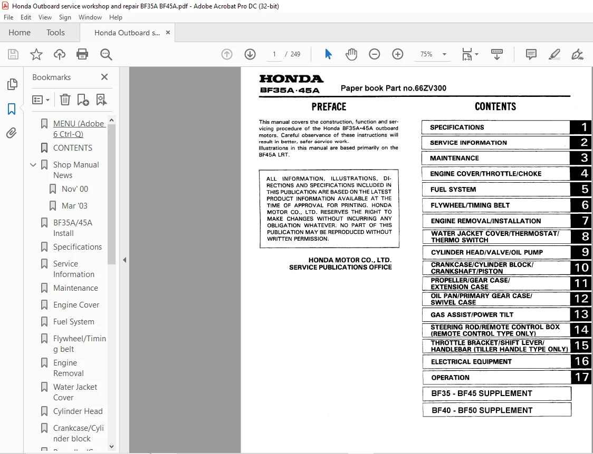Jump to CONTENTS bookmark
Image resolution: width=593 pixels, height=454 pixels.
click(73, 148)
